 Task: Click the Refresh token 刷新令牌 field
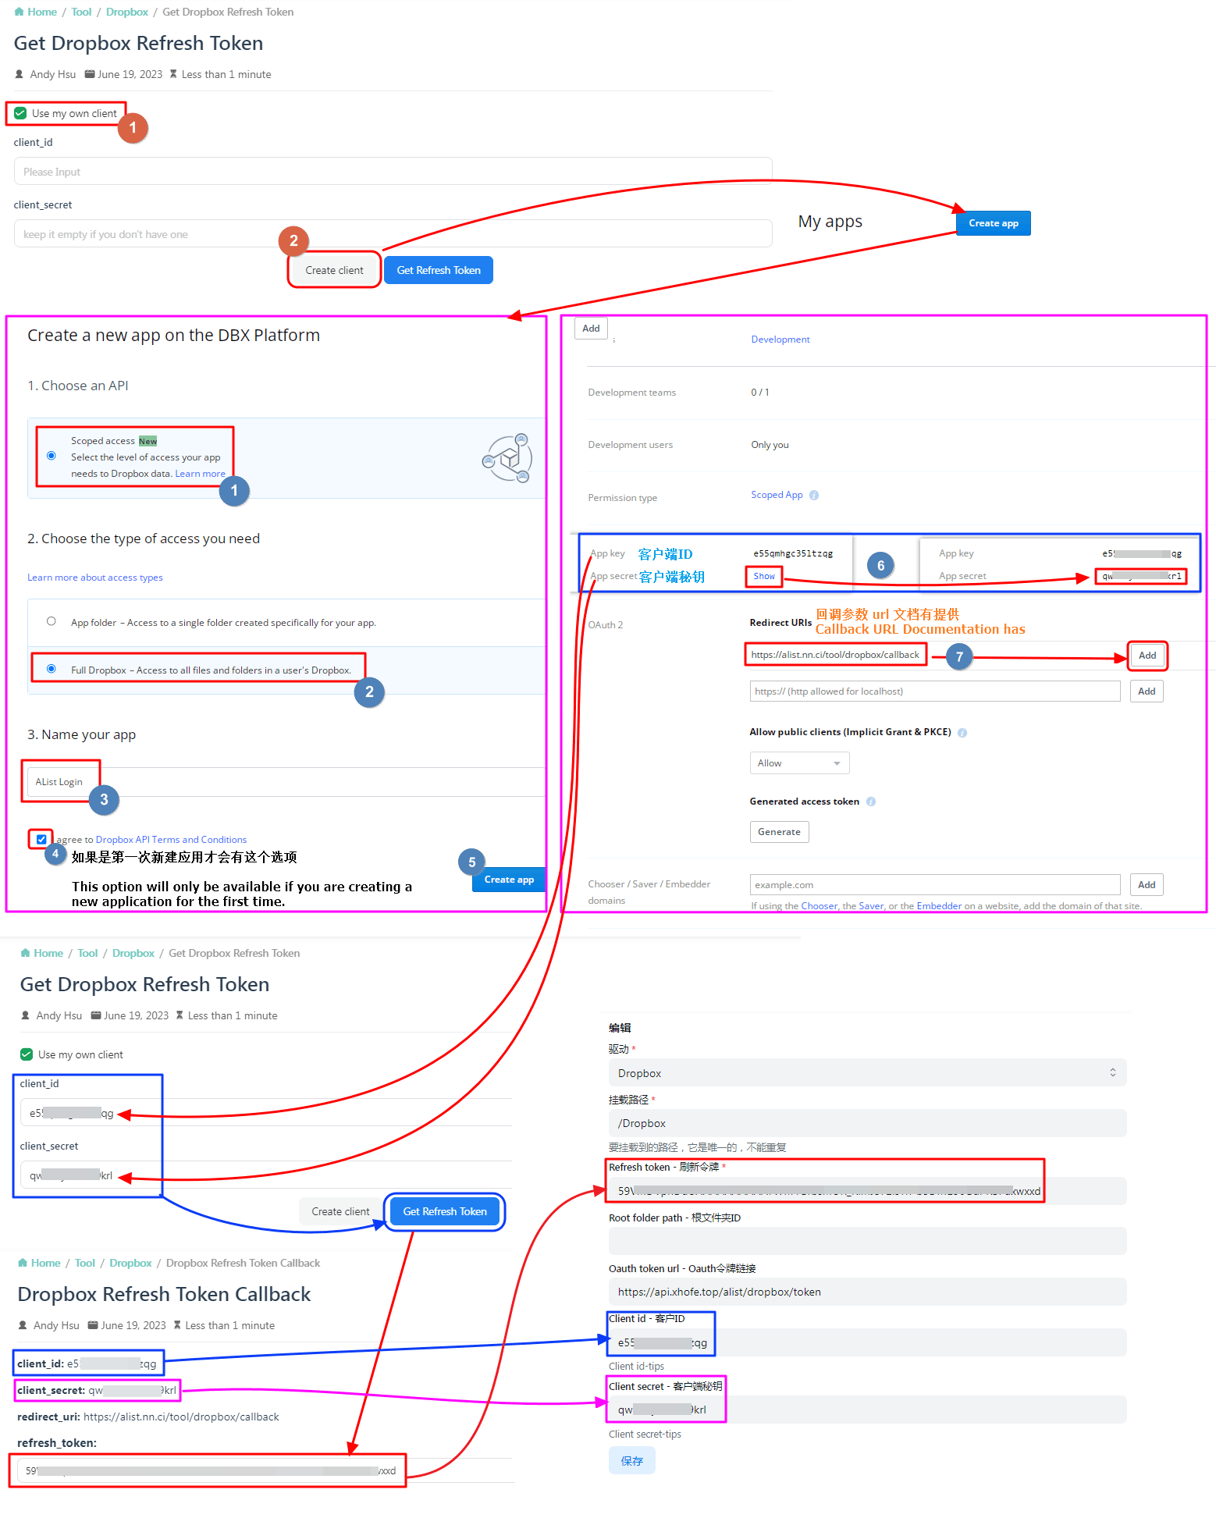[x=867, y=1191]
